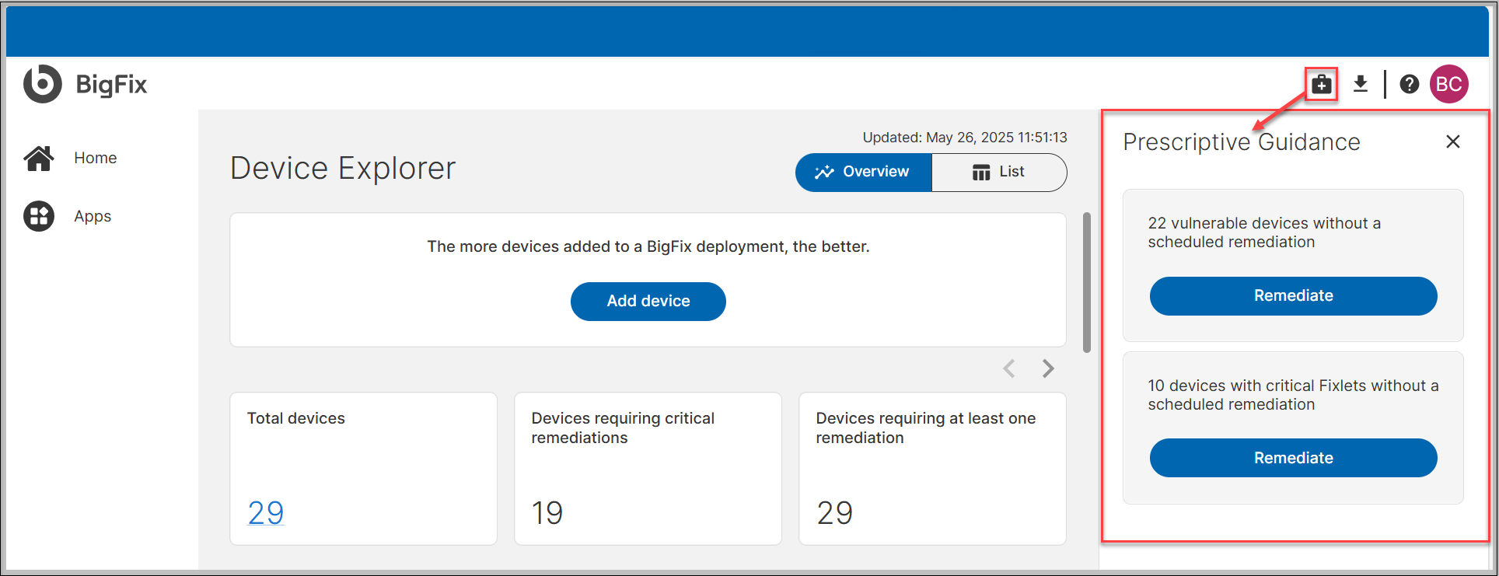1499x576 pixels.
Task: Go to next carousel card with right chevron
Action: click(x=1048, y=368)
